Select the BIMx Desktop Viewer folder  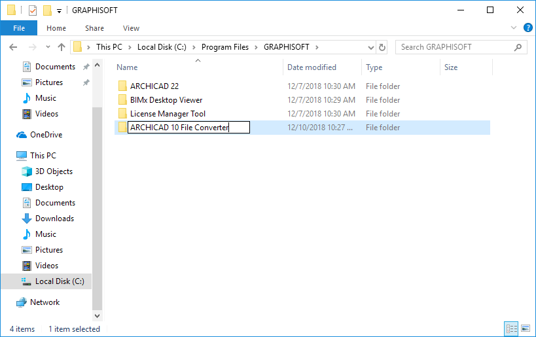[x=166, y=100]
